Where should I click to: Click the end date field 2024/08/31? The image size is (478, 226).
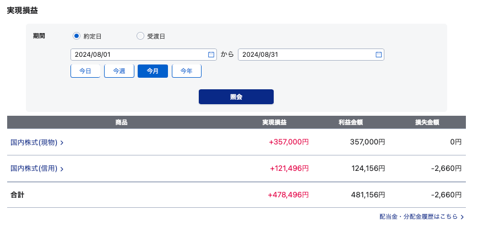click(x=306, y=55)
